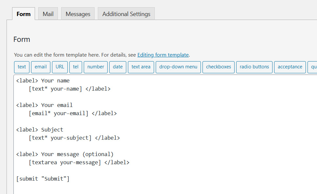The height and width of the screenshot is (194, 317).
Task: Open the Editing form template link
Action: tap(163, 55)
